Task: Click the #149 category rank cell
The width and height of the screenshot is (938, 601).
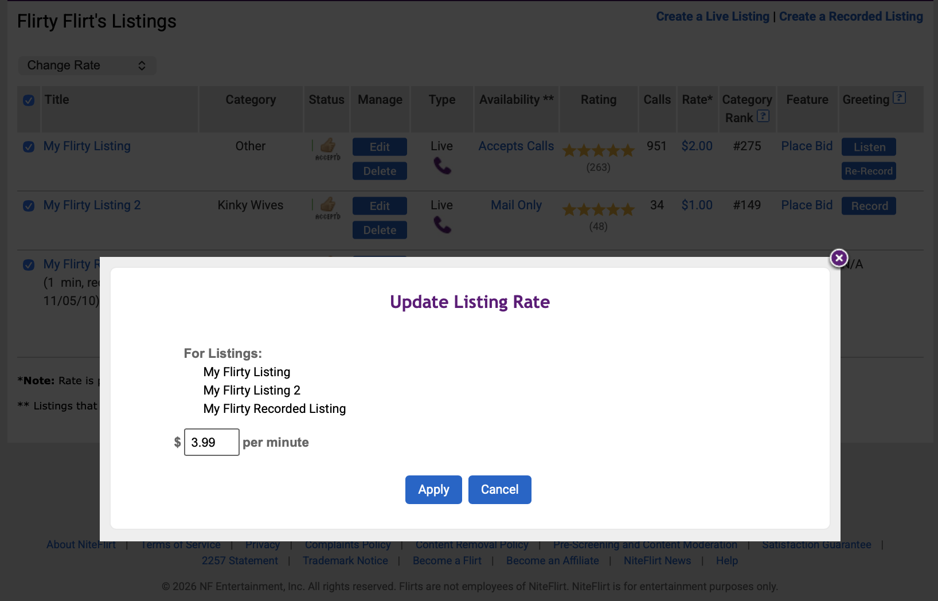Action: pyautogui.click(x=747, y=205)
